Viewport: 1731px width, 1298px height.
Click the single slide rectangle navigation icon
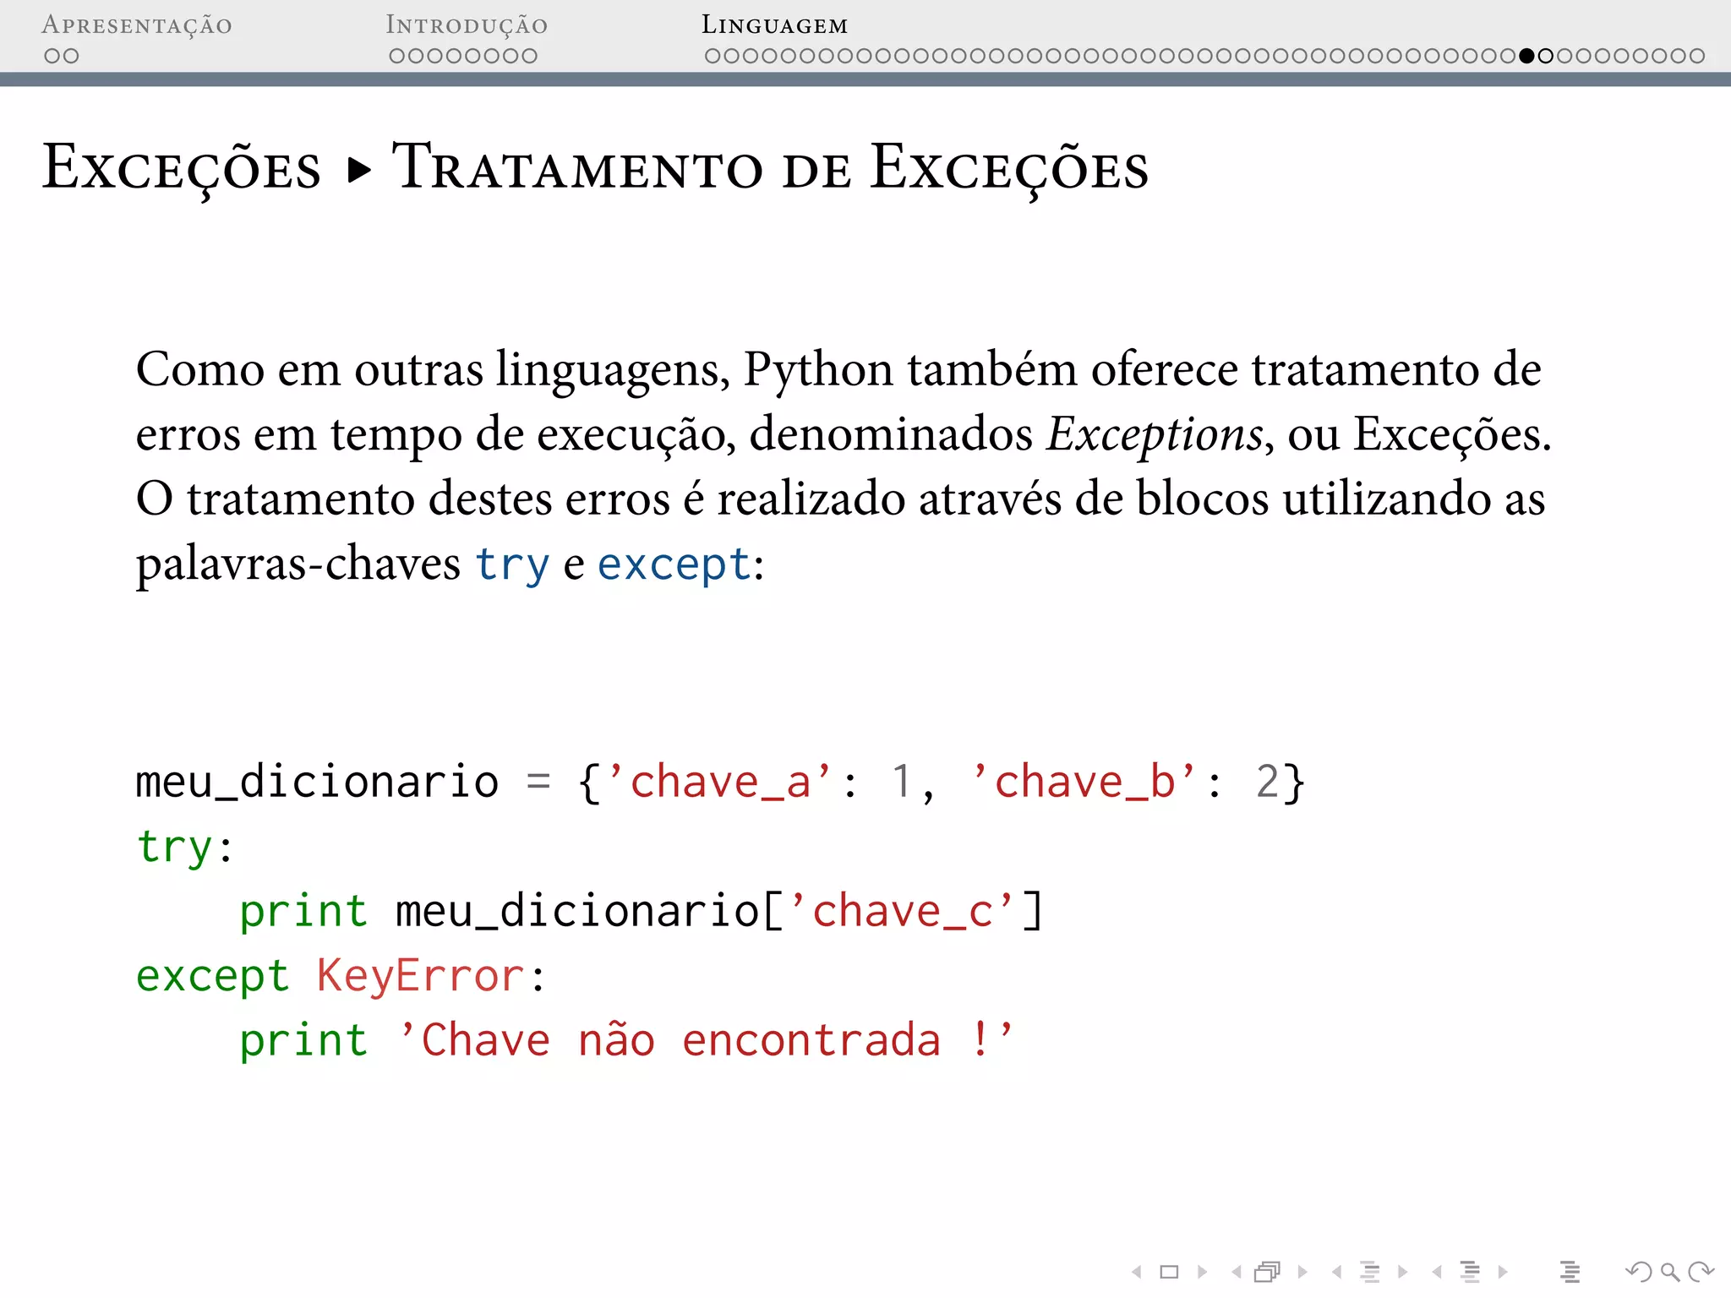point(1169,1272)
